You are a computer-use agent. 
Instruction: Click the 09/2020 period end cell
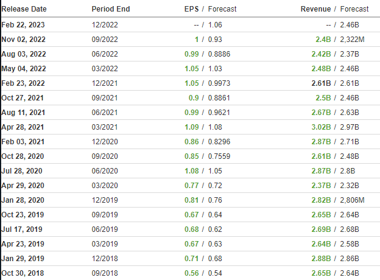[105, 156]
